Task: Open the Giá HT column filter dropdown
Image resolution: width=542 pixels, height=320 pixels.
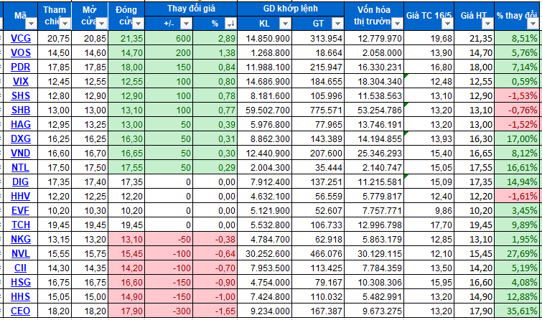Action: tap(487, 24)
